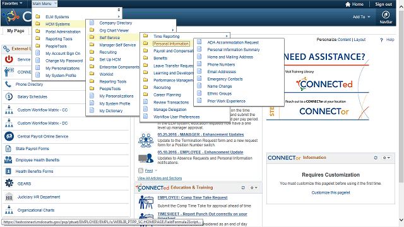Click the Help question mark icon
Screen dimensions: 404x227
381,40
